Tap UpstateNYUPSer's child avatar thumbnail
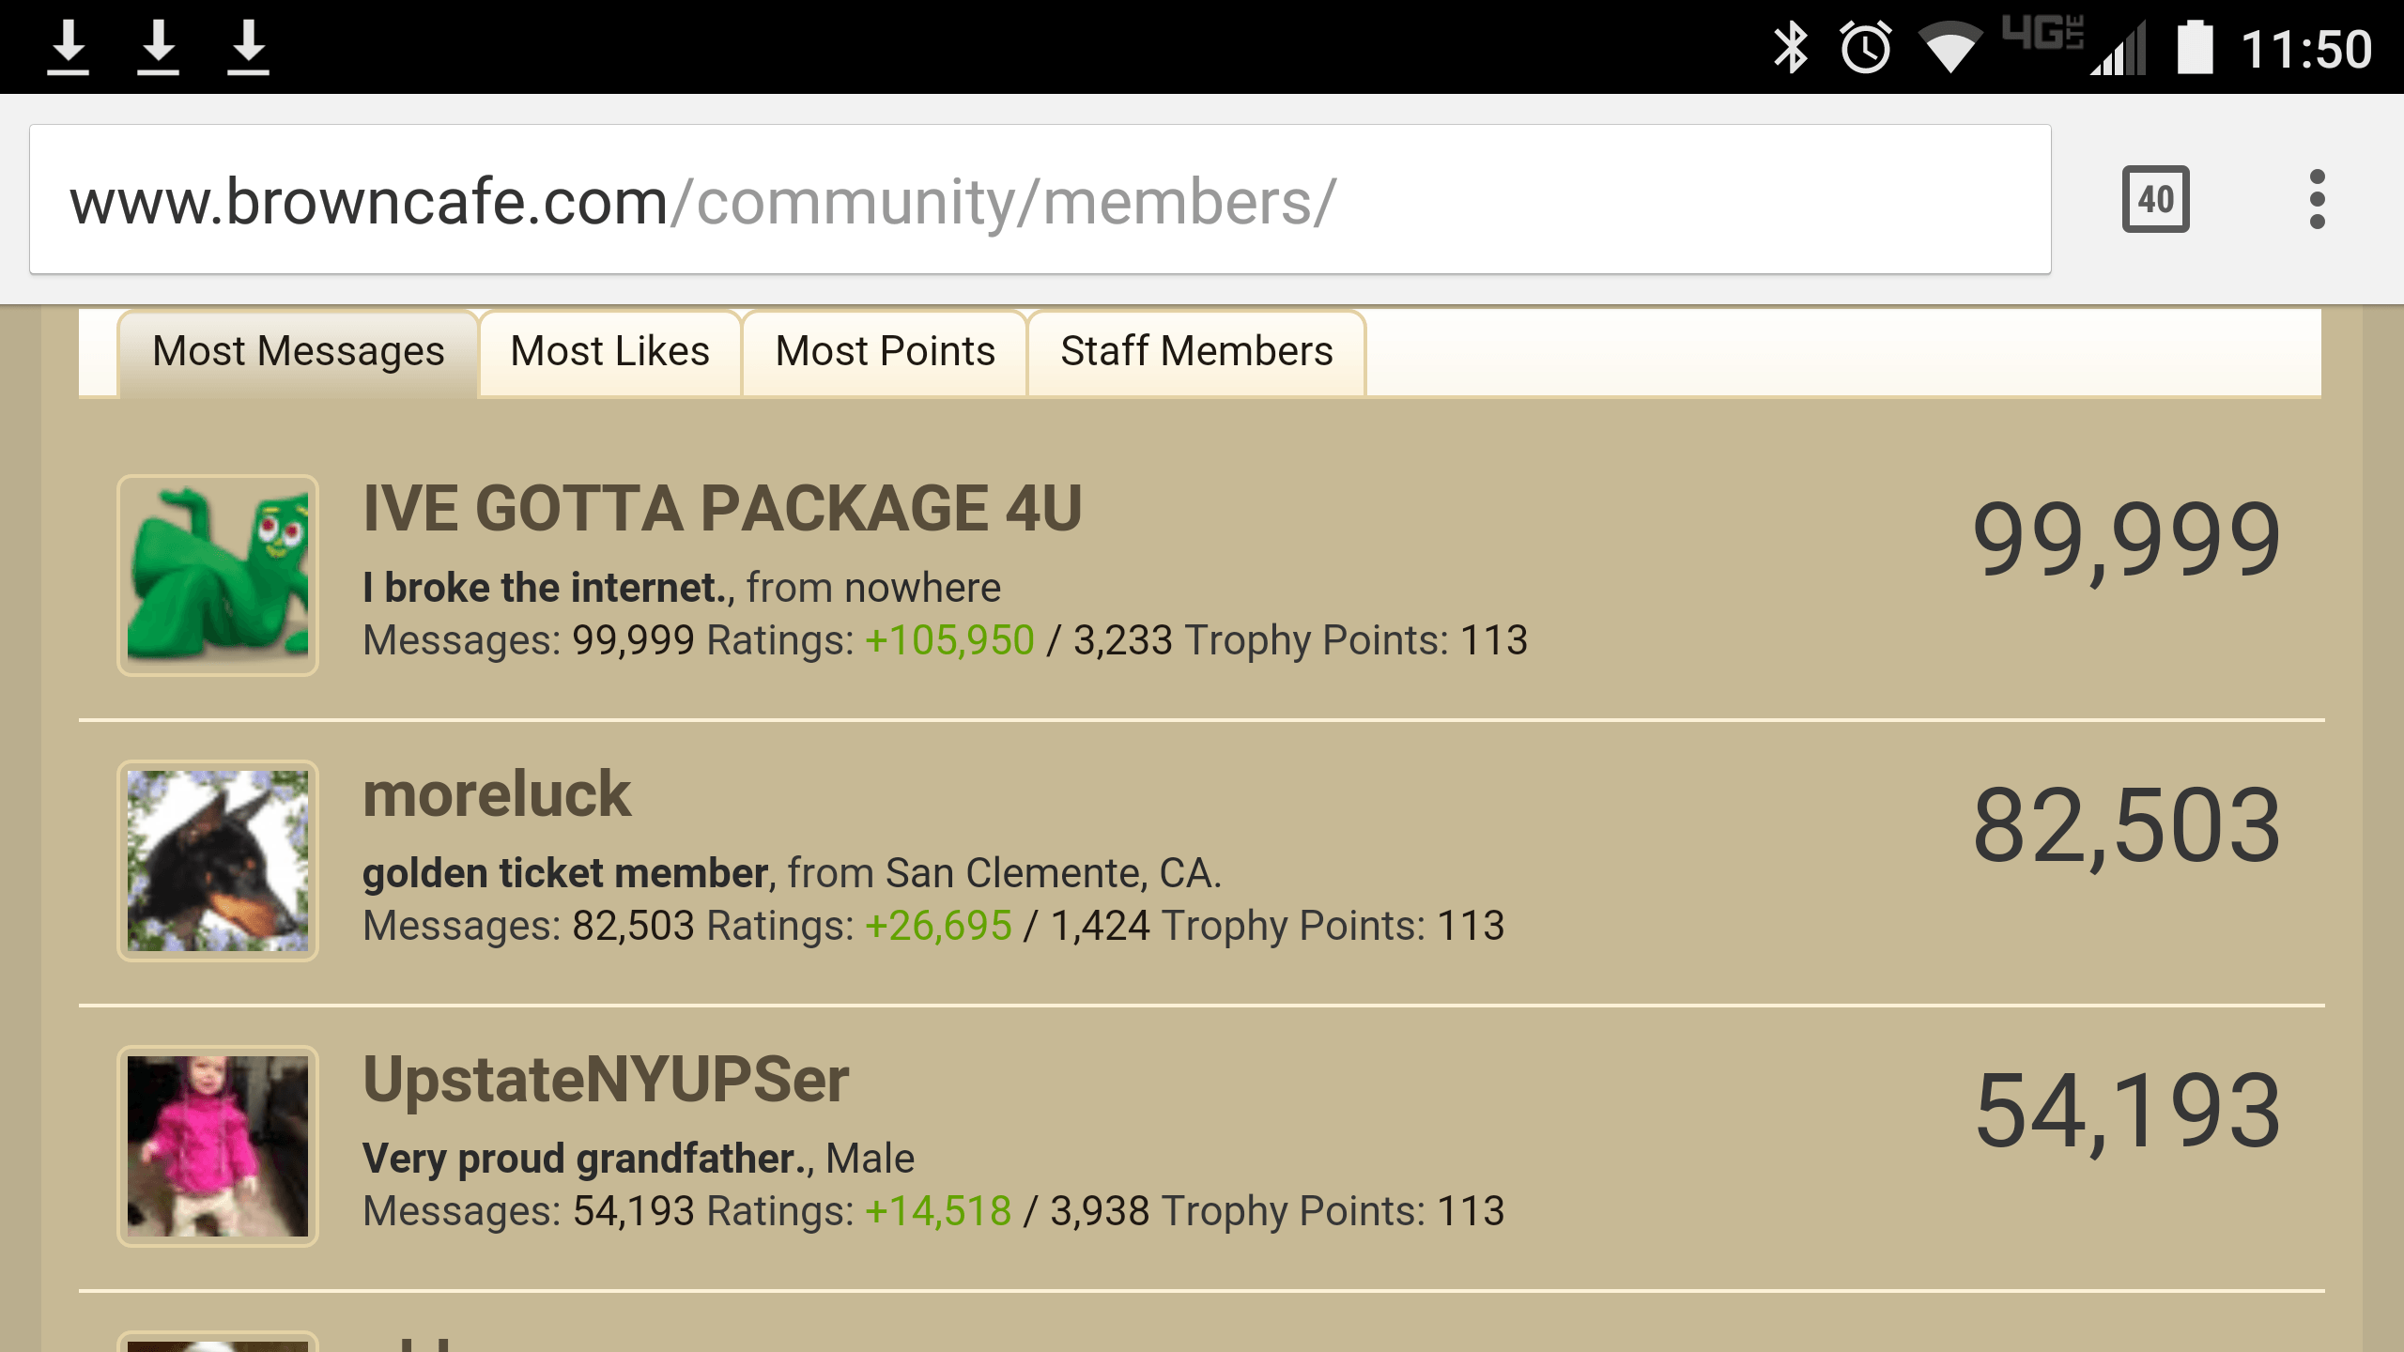The height and width of the screenshot is (1352, 2404). click(x=218, y=1146)
